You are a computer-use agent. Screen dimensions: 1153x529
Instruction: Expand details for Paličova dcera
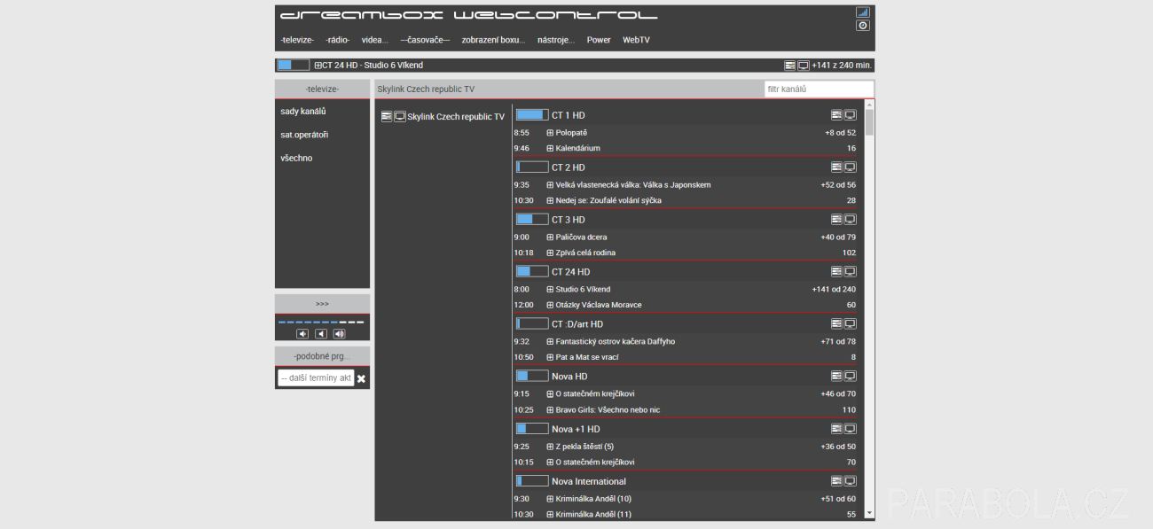pos(550,237)
